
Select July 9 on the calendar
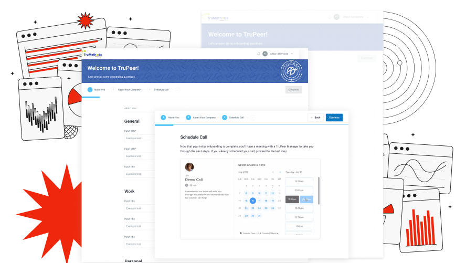click(x=252, y=193)
